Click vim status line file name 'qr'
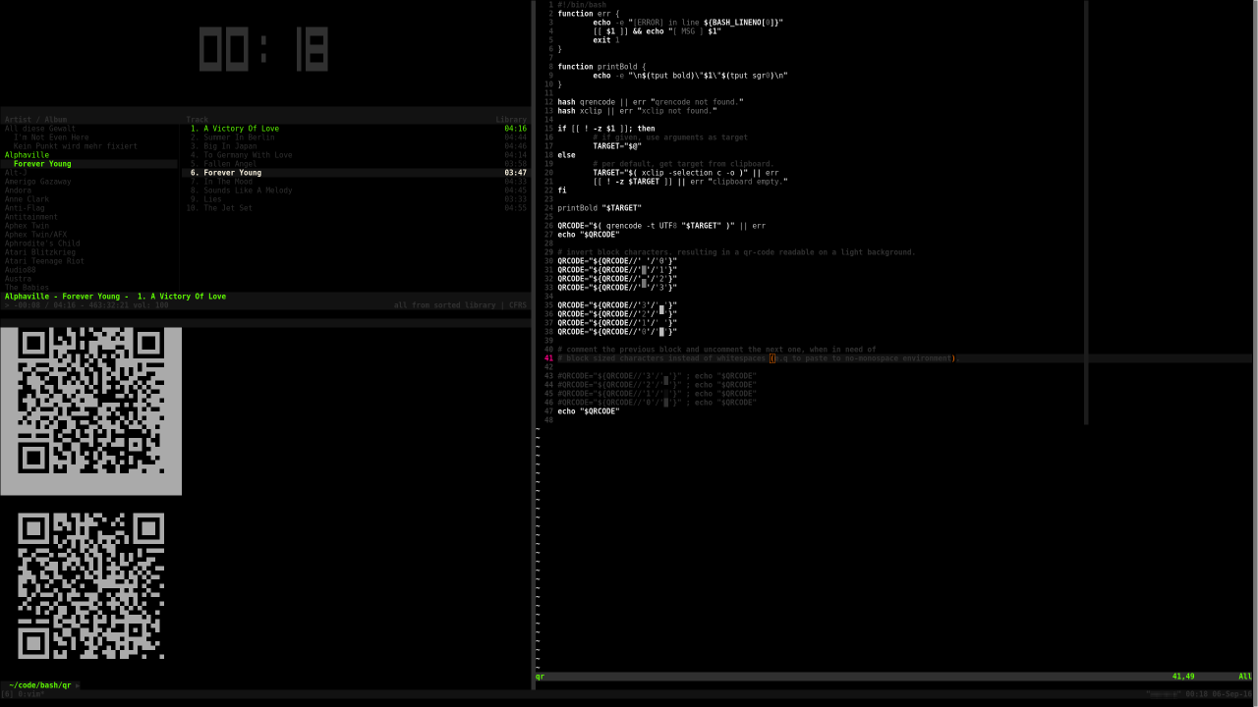 click(540, 677)
